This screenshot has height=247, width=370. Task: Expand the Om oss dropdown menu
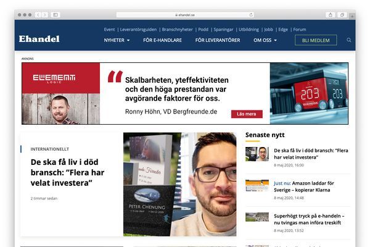pyautogui.click(x=265, y=40)
